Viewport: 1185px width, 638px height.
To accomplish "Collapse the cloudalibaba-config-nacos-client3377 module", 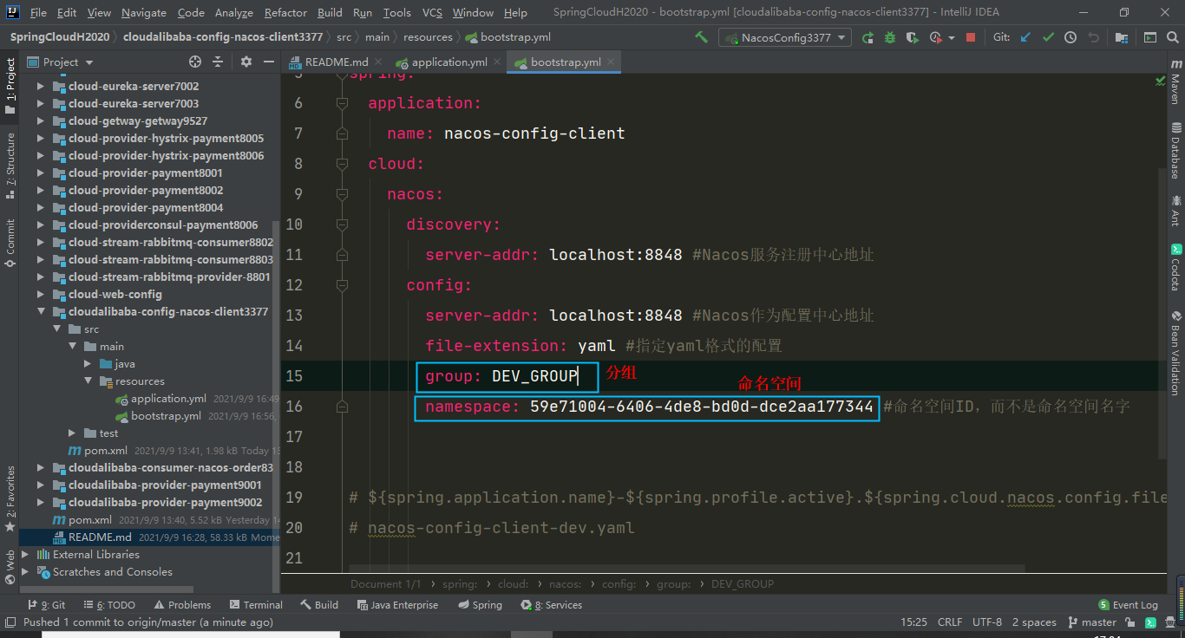I will 41,311.
